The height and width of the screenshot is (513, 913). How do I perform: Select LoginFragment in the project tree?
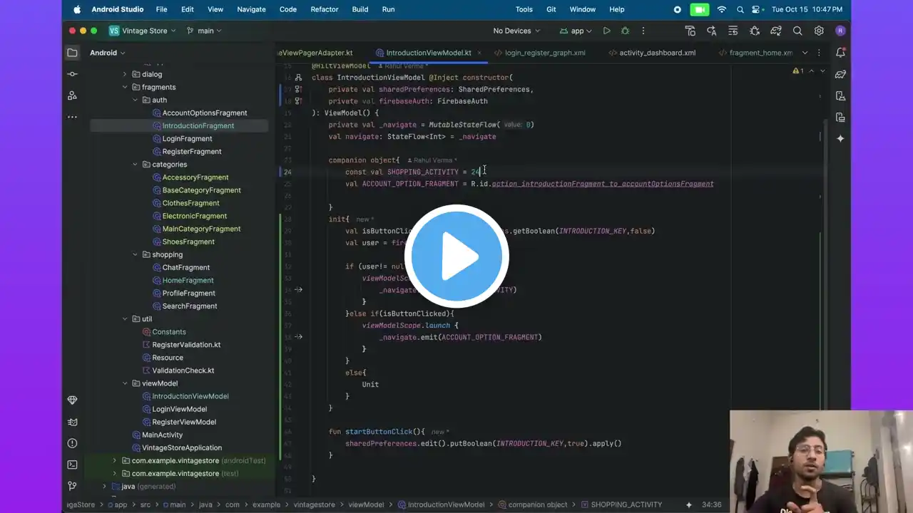coord(187,138)
